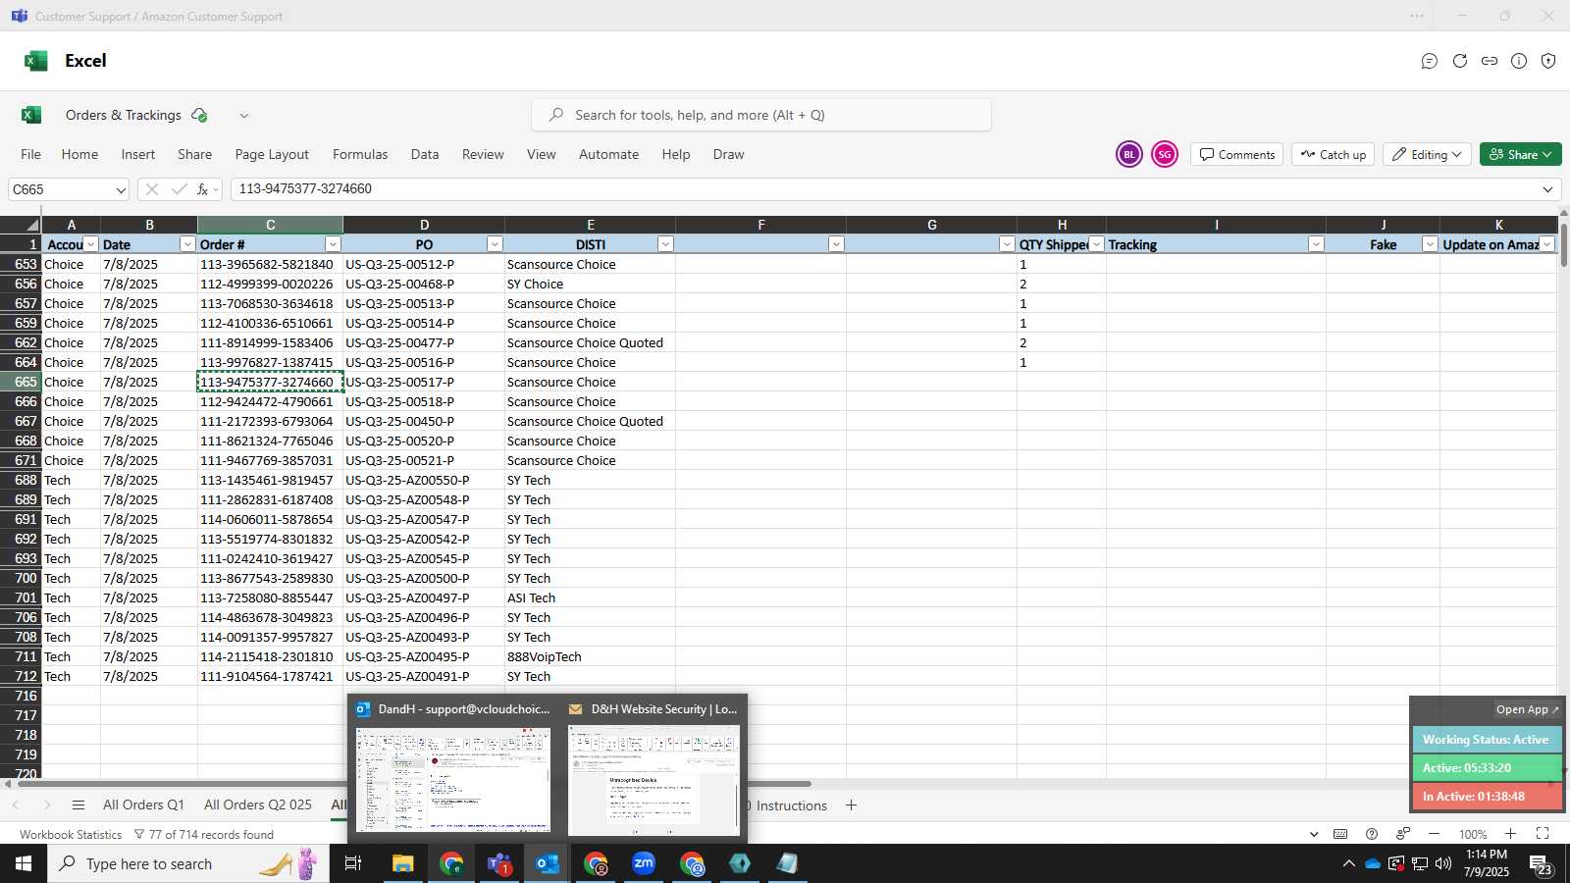Viewport: 1570px width, 883px height.
Task: Open the Automate ribbon tab
Action: click(x=608, y=154)
